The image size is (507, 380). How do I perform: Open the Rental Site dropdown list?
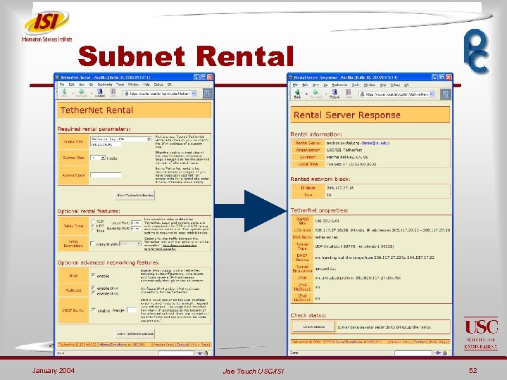tap(120, 139)
